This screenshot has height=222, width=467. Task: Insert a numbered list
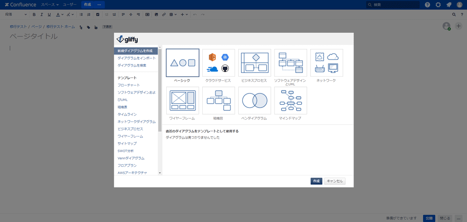(x=88, y=14)
